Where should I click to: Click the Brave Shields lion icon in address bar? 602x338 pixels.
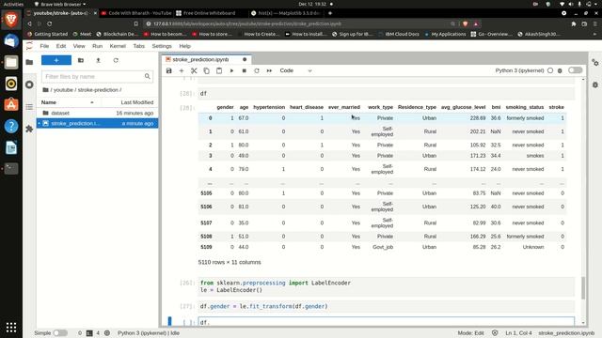(x=465, y=23)
